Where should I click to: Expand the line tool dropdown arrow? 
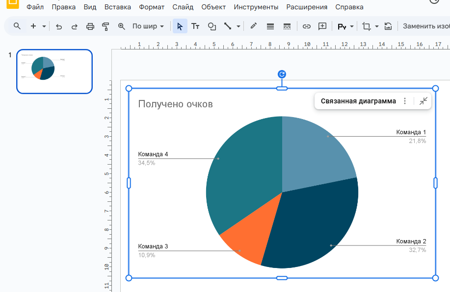click(x=238, y=26)
